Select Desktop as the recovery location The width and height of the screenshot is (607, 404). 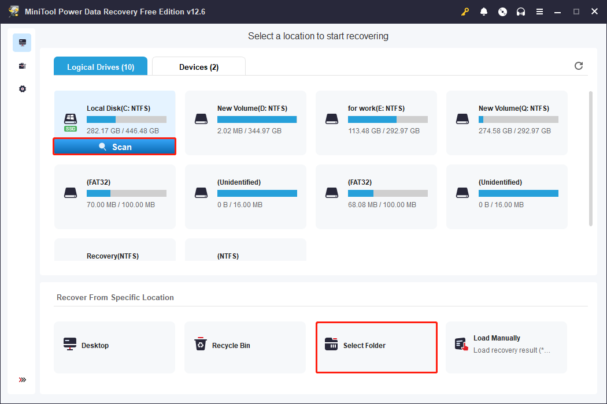pos(114,346)
